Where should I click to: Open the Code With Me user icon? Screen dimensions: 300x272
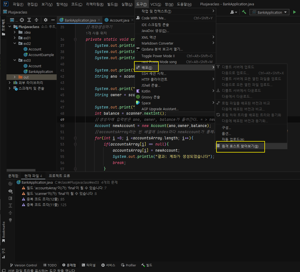[x=234, y=12]
